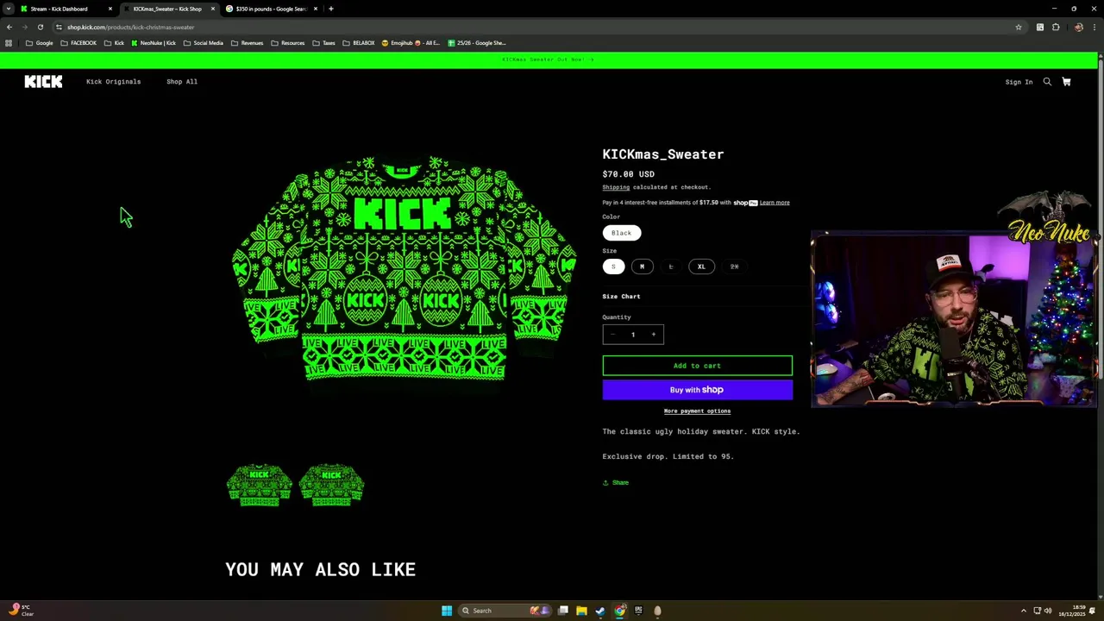This screenshot has height=621, width=1104.
Task: Select the first sweater thumbnail
Action: [x=260, y=485]
